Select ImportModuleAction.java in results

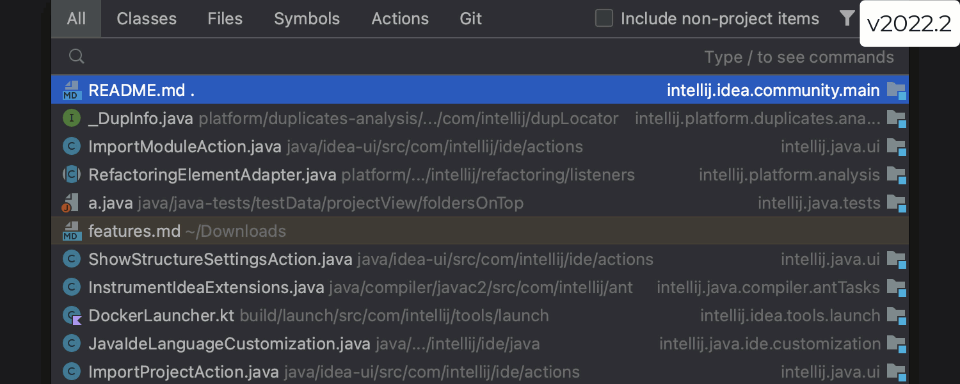[185, 147]
